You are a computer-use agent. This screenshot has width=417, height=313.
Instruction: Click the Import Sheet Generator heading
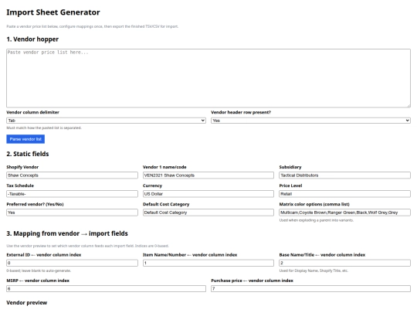click(x=53, y=12)
